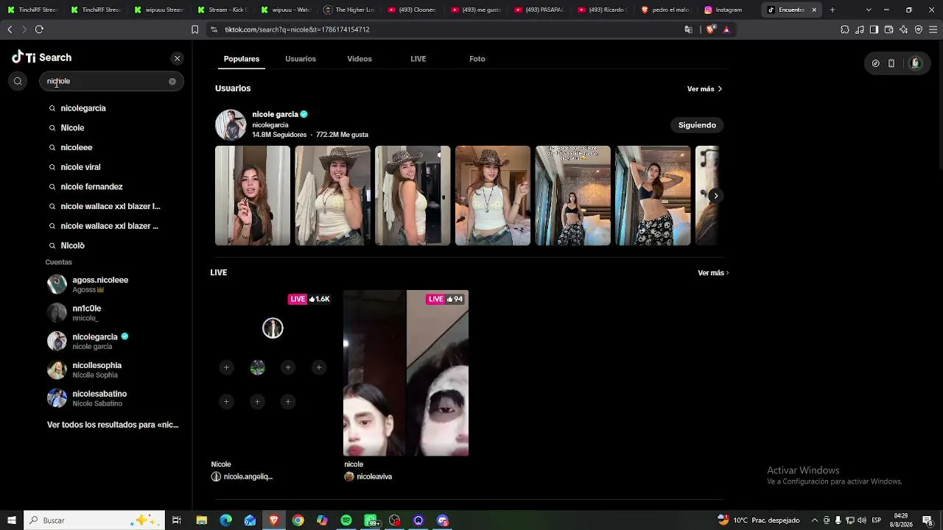This screenshot has width=943, height=530.
Task: Open Microsoft Edge from the taskbar
Action: (x=226, y=520)
